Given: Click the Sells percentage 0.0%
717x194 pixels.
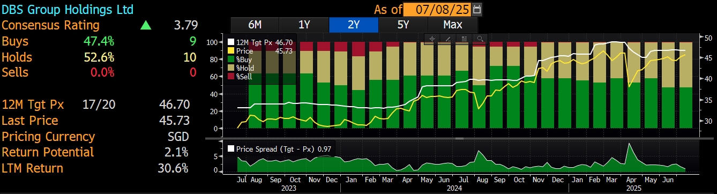Looking at the screenshot, I should click(x=103, y=72).
